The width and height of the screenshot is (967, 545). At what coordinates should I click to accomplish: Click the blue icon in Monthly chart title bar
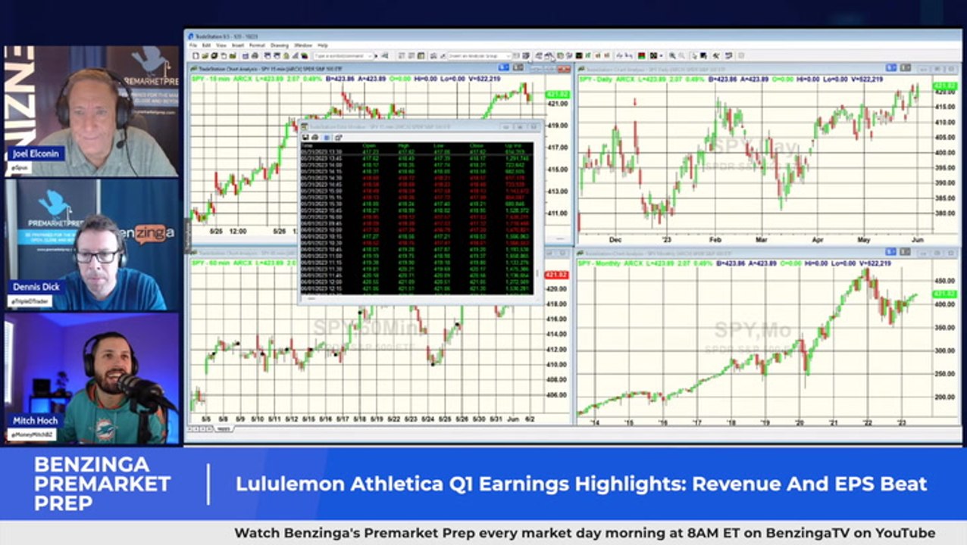point(890,252)
